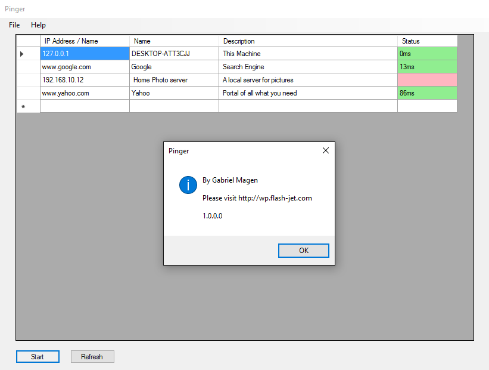Click the blue information icon in dialog
489x370 pixels.
pyautogui.click(x=188, y=184)
